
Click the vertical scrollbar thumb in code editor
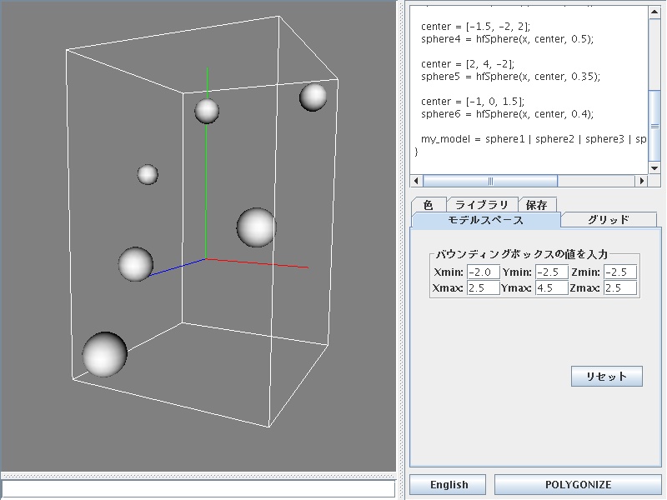pyautogui.click(x=654, y=126)
